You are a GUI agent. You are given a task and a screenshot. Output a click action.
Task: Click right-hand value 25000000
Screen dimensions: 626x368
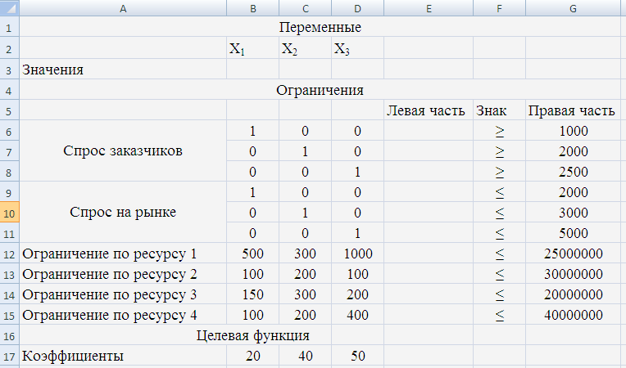coord(574,254)
